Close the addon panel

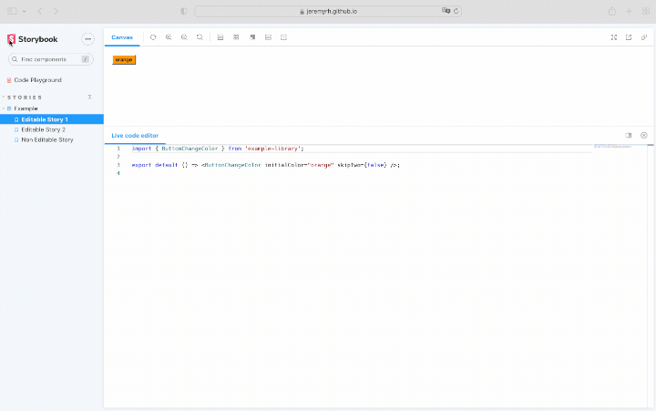(644, 135)
